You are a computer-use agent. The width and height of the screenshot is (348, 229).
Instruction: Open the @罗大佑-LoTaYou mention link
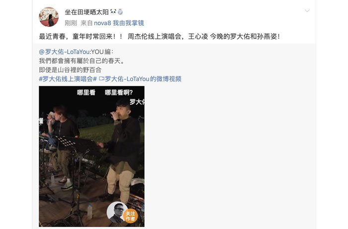(x=64, y=52)
